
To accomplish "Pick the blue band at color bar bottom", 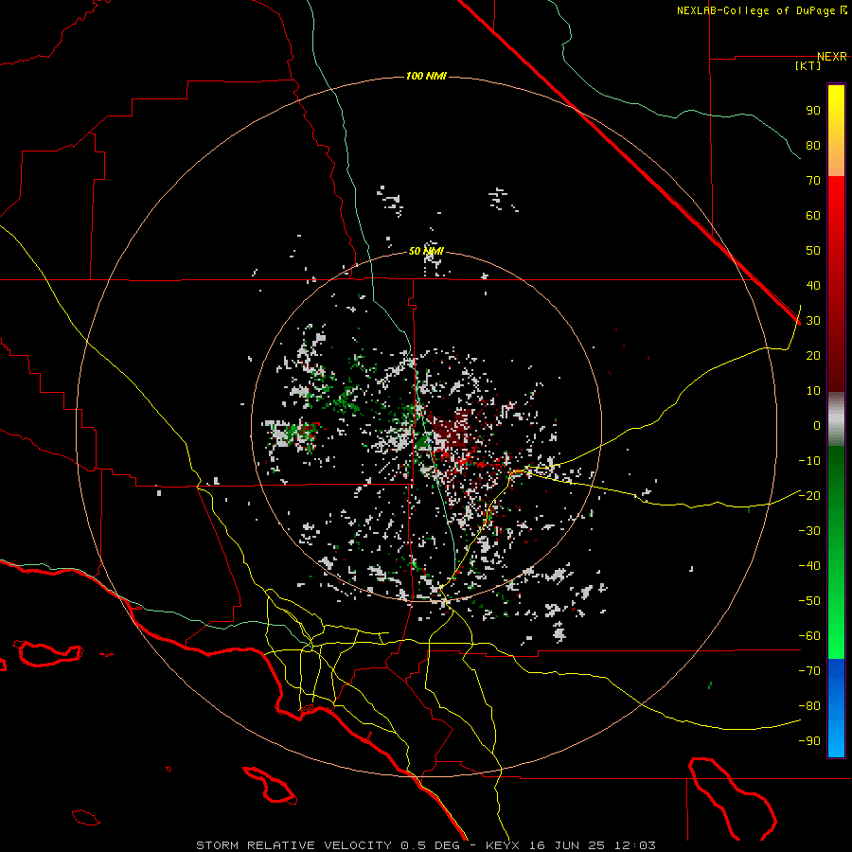I will click(836, 708).
